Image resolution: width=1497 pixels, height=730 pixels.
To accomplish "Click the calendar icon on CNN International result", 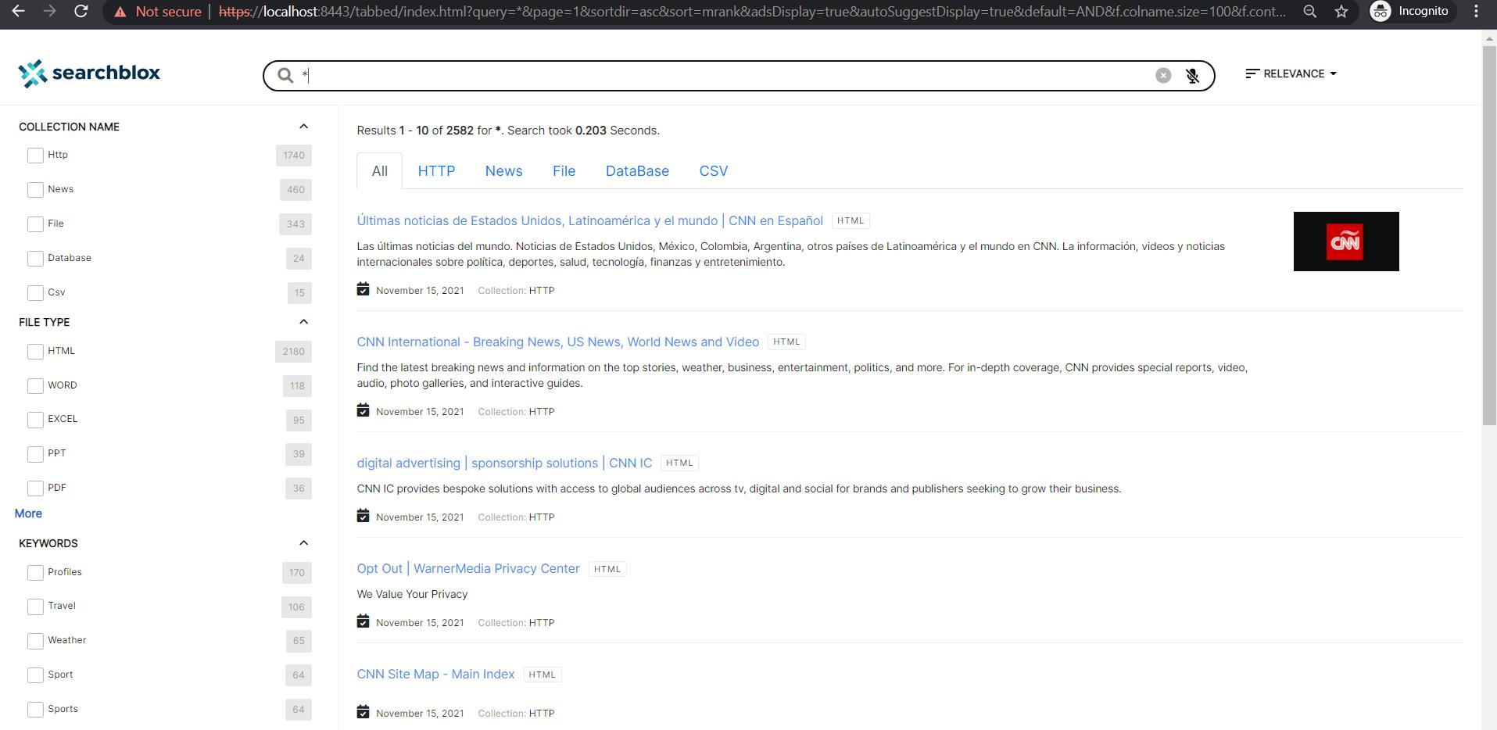I will coord(363,410).
